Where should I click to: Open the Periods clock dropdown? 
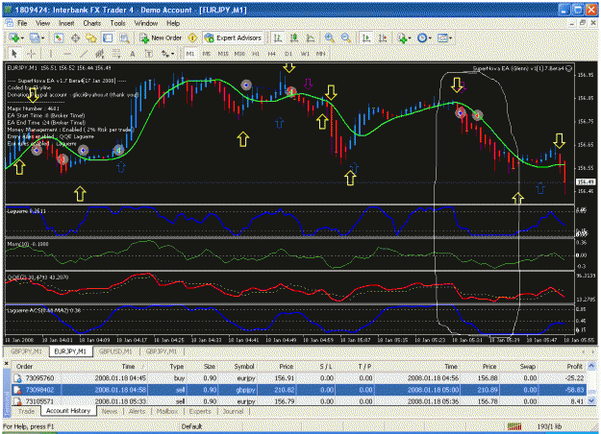pos(424,37)
